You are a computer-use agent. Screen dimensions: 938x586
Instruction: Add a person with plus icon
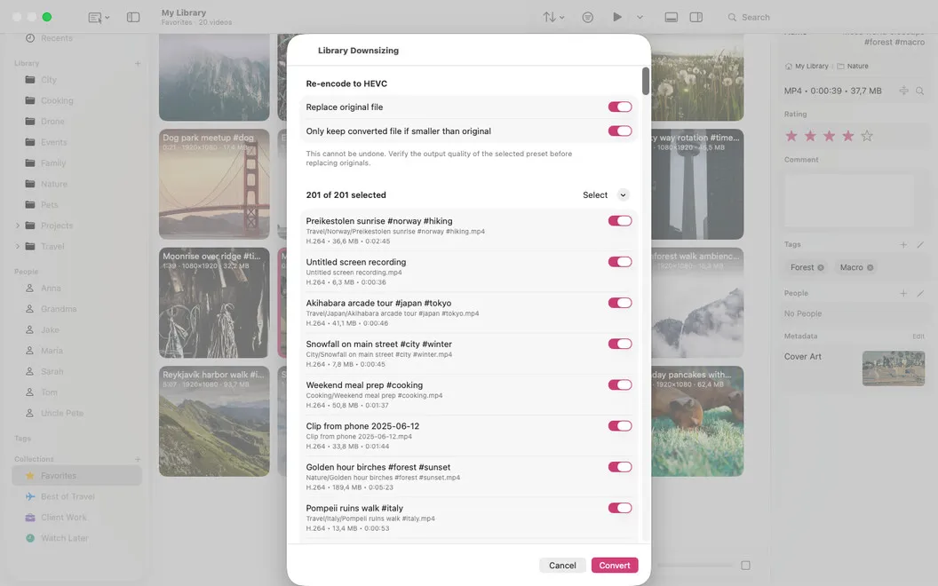click(x=903, y=294)
